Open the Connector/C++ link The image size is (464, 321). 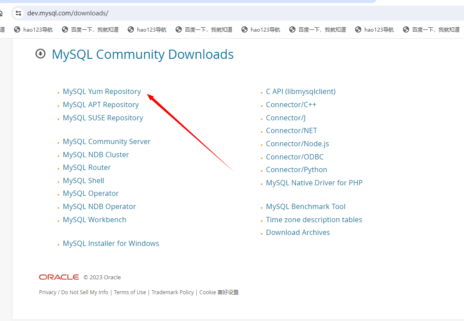[x=291, y=105]
